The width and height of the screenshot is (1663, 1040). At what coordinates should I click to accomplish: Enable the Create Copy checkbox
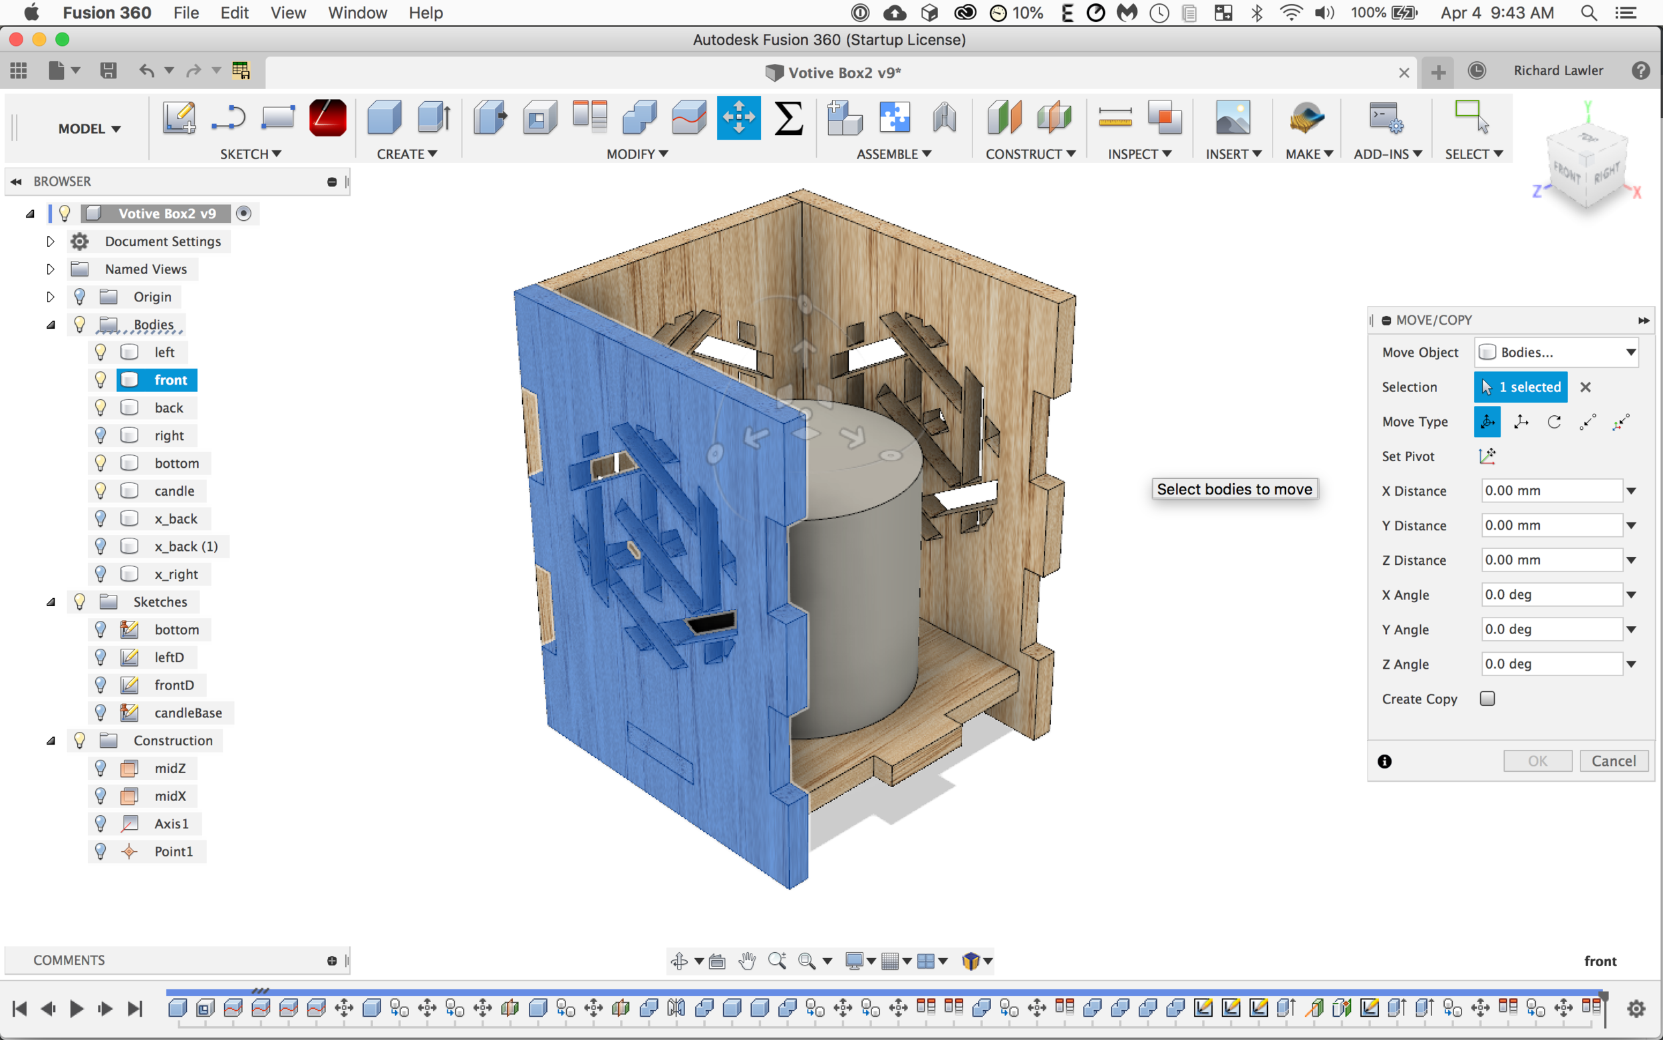coord(1487,699)
